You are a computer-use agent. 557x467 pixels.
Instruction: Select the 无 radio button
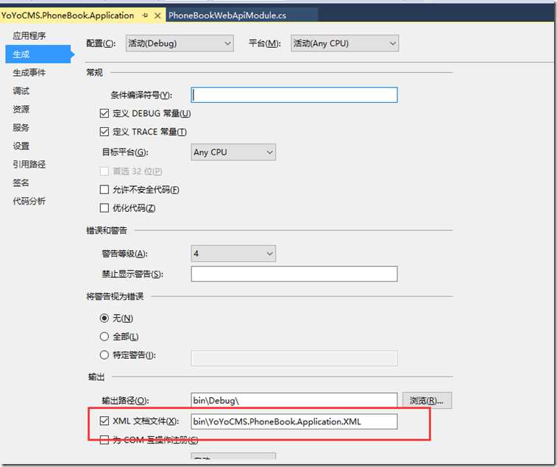point(104,318)
